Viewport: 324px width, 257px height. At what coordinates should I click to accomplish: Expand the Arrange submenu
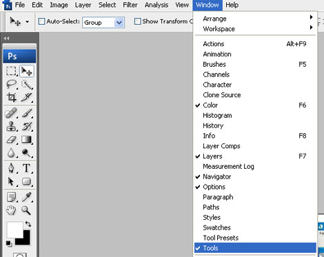(x=255, y=19)
